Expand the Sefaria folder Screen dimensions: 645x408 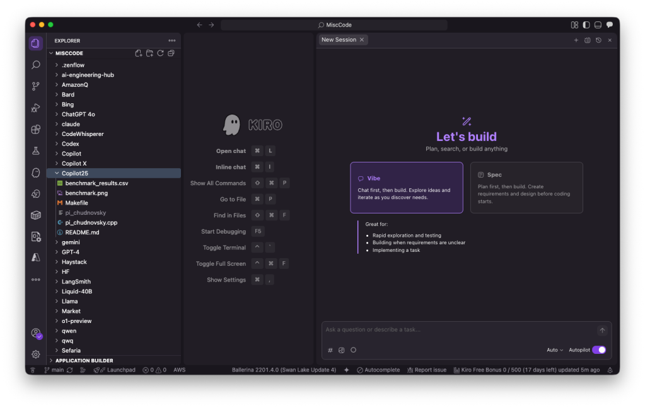114,351
